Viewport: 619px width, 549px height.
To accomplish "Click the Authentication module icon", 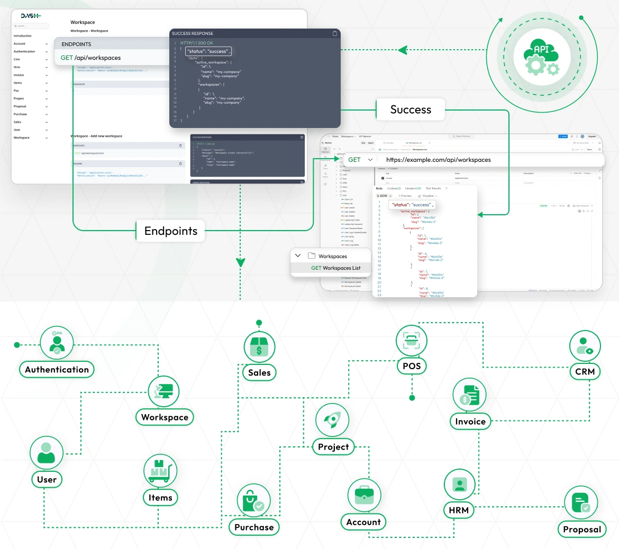I will click(x=57, y=343).
